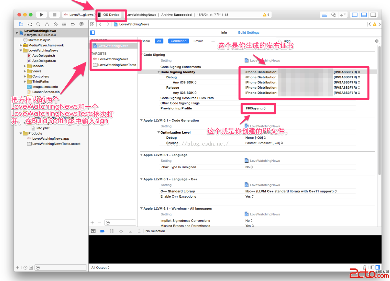Image resolution: width=390 pixels, height=281 pixels.
Task: Click the Stop button in the toolbar
Action: [x=54, y=14]
